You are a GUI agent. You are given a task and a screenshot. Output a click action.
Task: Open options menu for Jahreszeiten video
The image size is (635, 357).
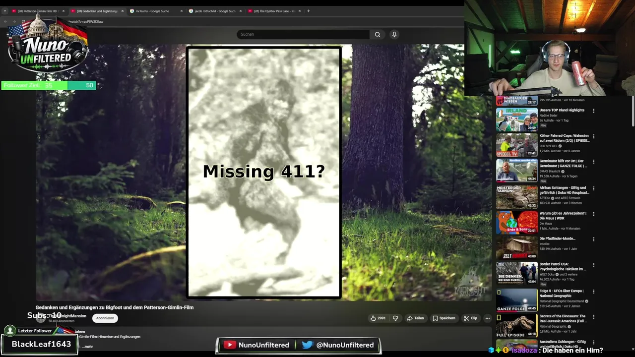coord(593,214)
